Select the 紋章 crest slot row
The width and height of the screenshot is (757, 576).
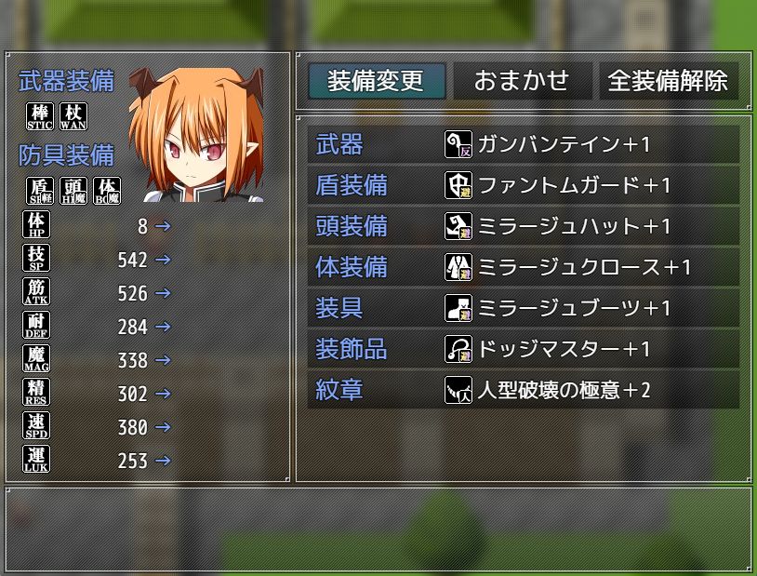[x=524, y=390]
